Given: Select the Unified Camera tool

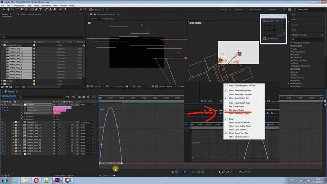Looking at the screenshot, I should point(22,9).
